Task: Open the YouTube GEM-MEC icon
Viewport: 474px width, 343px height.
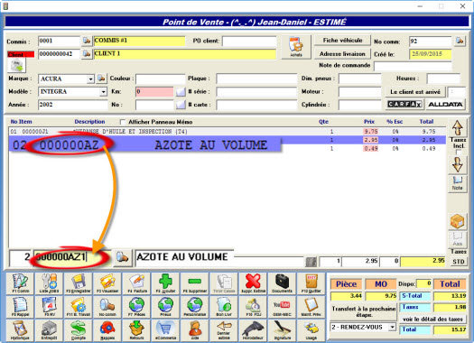Action: [282, 306]
